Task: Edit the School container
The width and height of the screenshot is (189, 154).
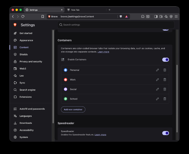Action: click(157, 99)
